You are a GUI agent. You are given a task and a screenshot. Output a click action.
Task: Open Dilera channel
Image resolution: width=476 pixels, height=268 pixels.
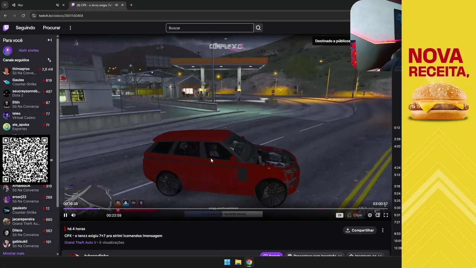(x=28, y=233)
